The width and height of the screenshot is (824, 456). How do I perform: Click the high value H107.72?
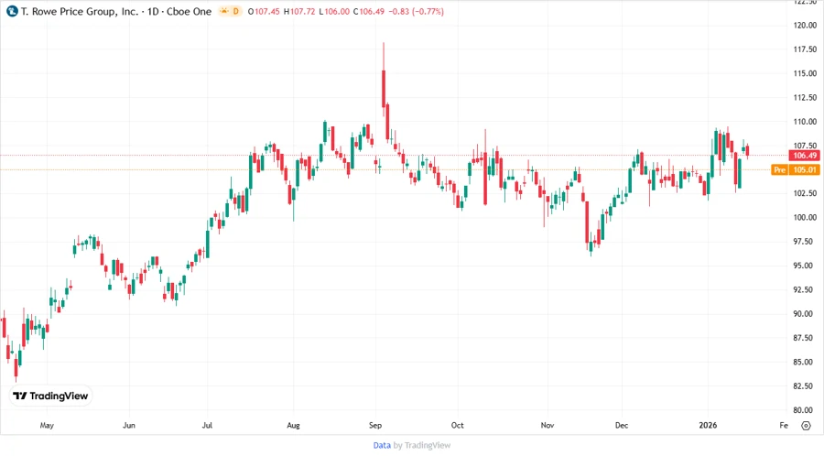pyautogui.click(x=299, y=11)
